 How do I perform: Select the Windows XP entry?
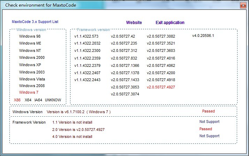pos(30,65)
